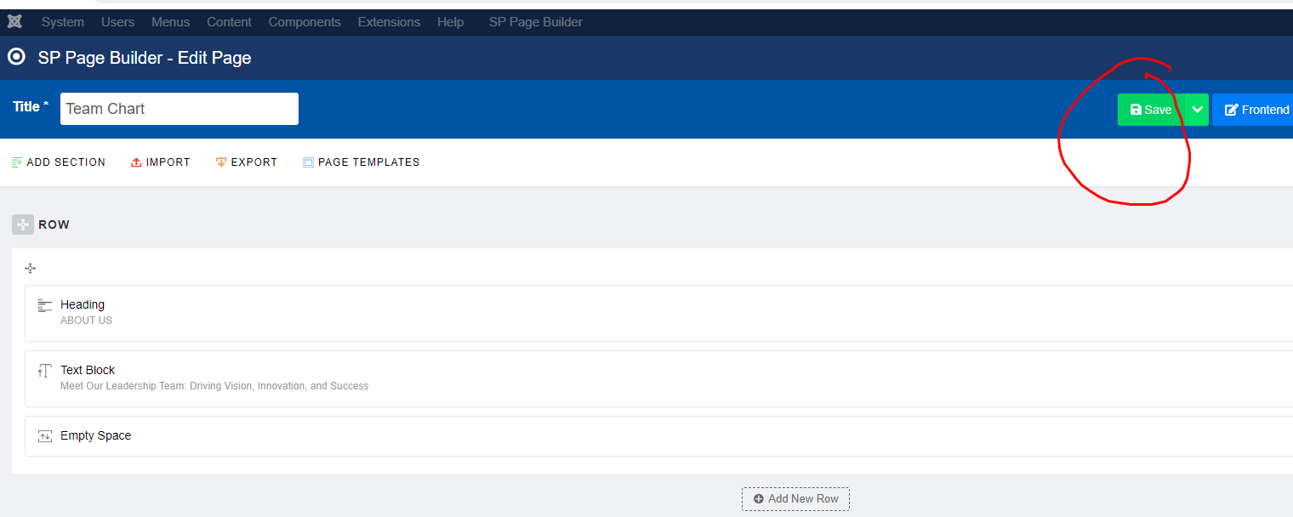Viewport: 1293px width, 517px height.
Task: Click the small column move handle icon
Action: tap(31, 269)
